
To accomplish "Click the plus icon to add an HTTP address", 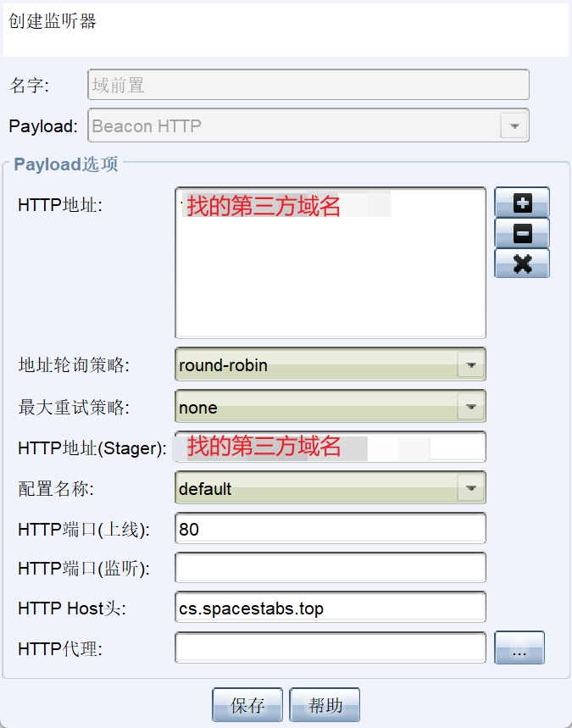I will click(522, 203).
